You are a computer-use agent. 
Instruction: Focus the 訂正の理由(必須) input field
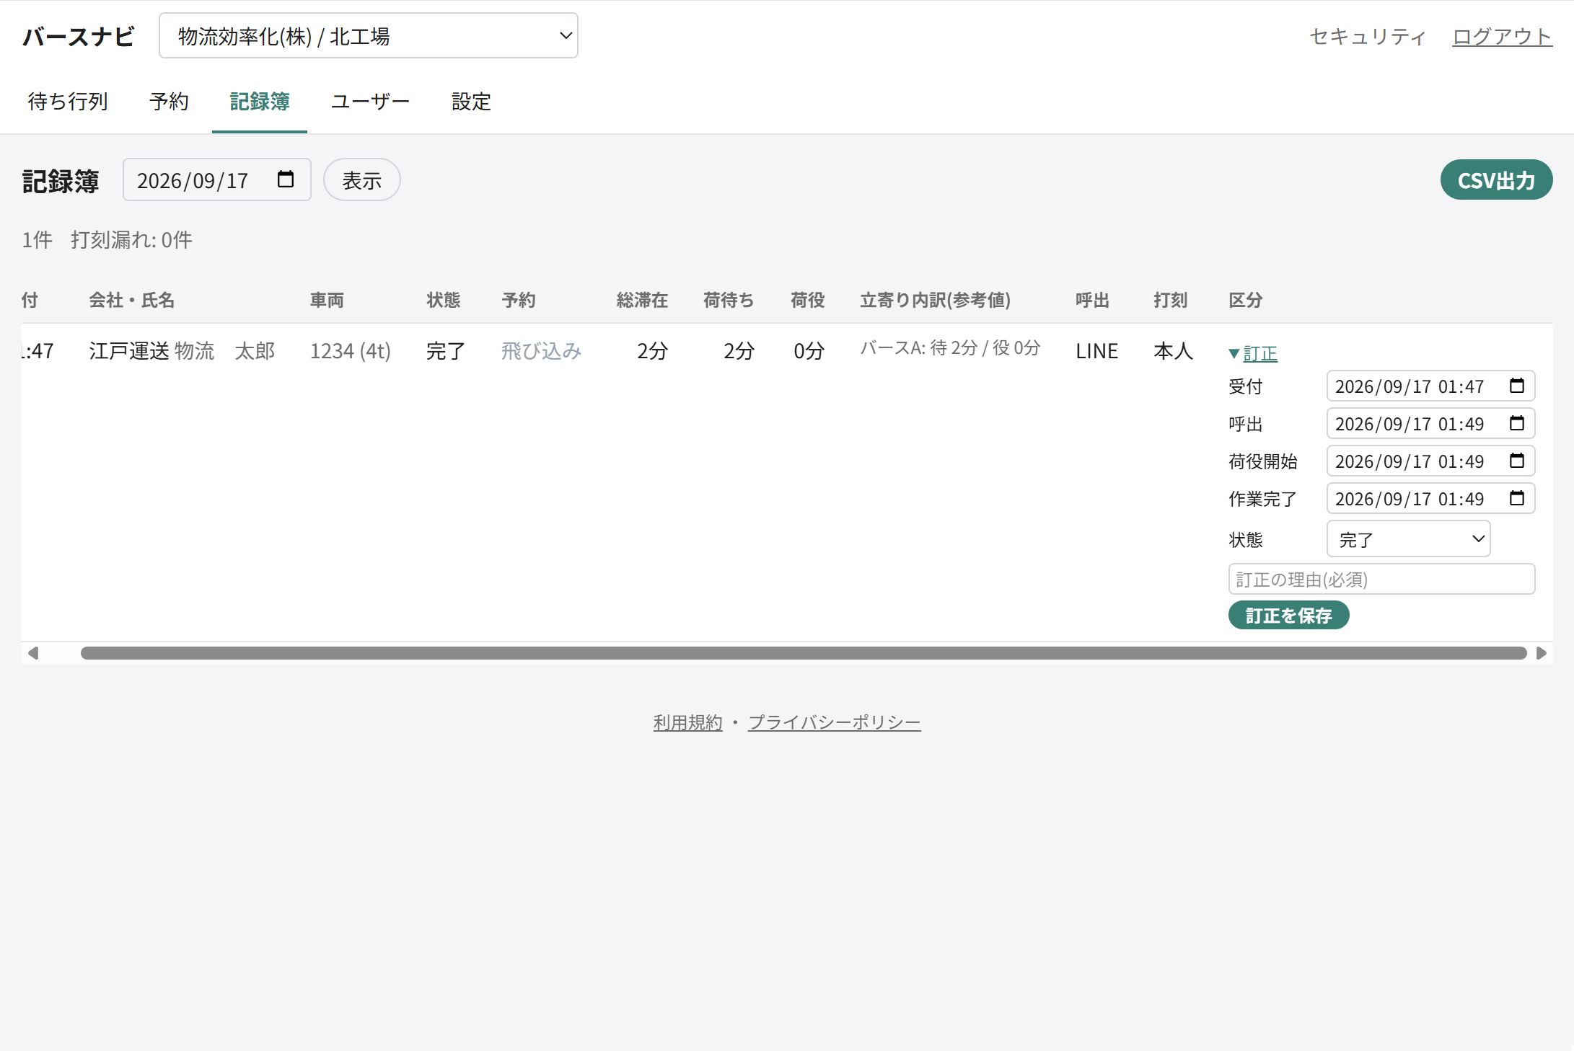click(1381, 579)
